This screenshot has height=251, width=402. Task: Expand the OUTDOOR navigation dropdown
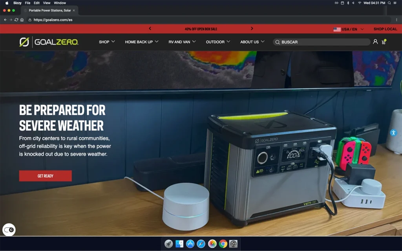pos(218,42)
